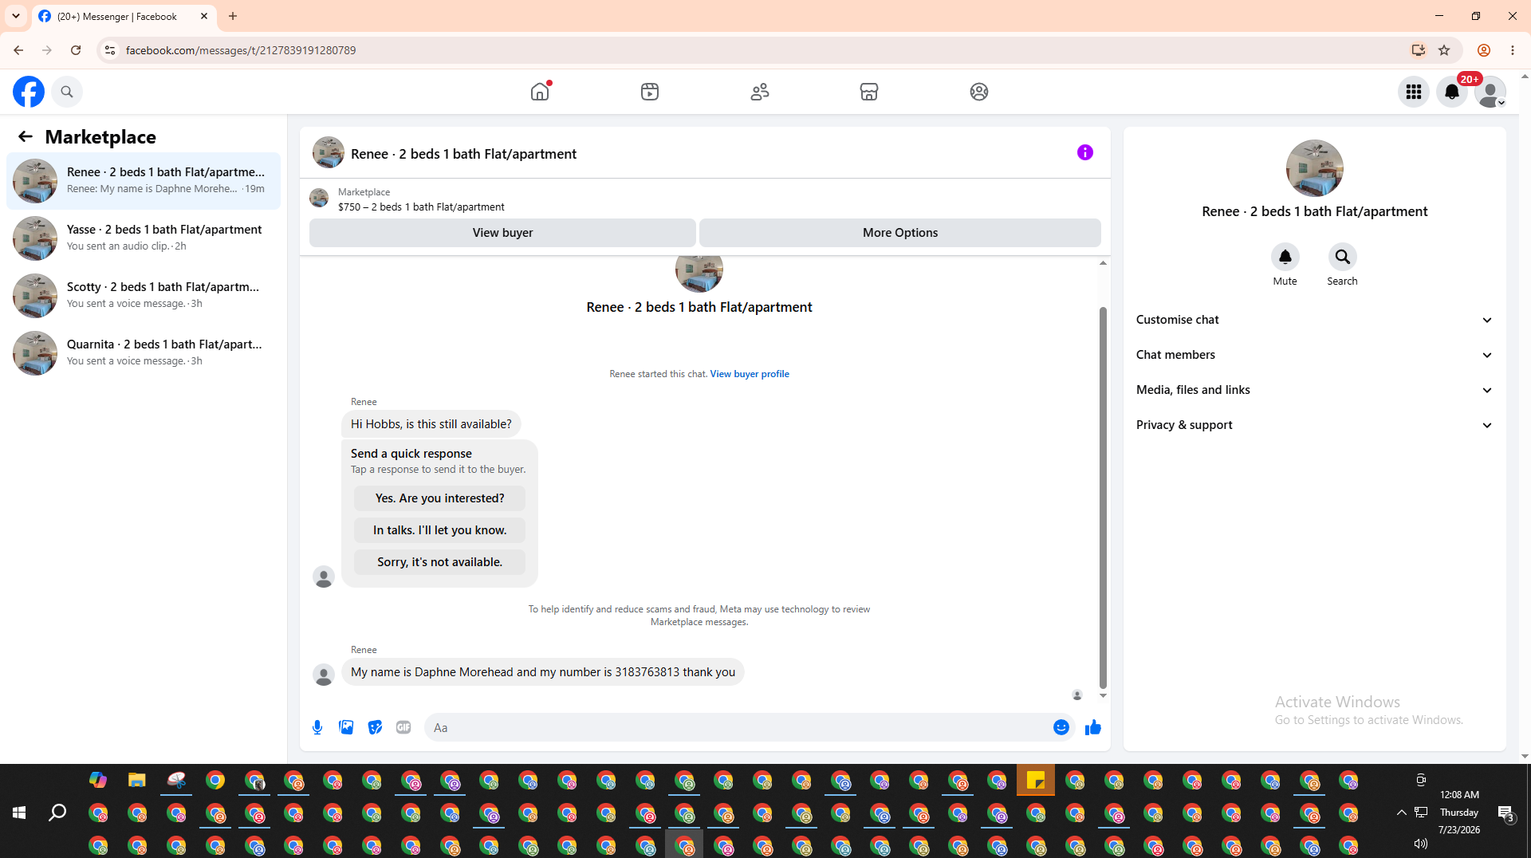
Task: Open the Yasse conversation
Action: pos(144,238)
